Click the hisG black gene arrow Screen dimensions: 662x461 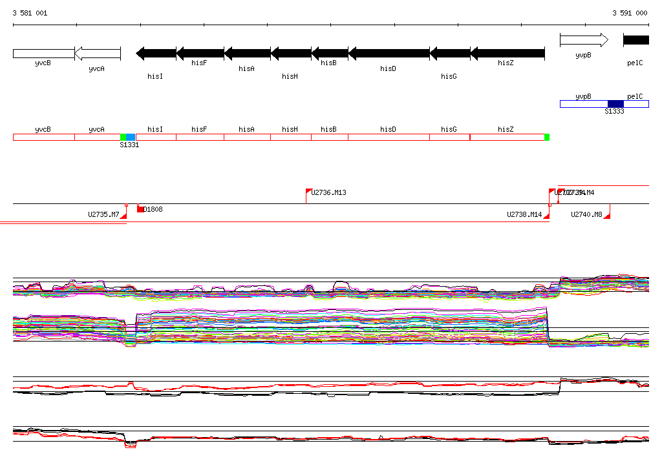tap(450, 54)
